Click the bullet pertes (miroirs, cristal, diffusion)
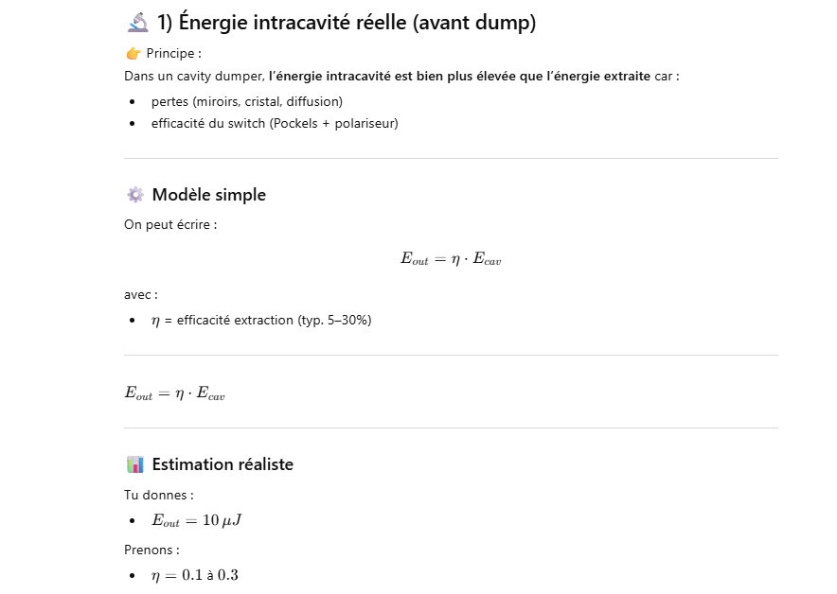This screenshot has width=837, height=594. (x=246, y=101)
